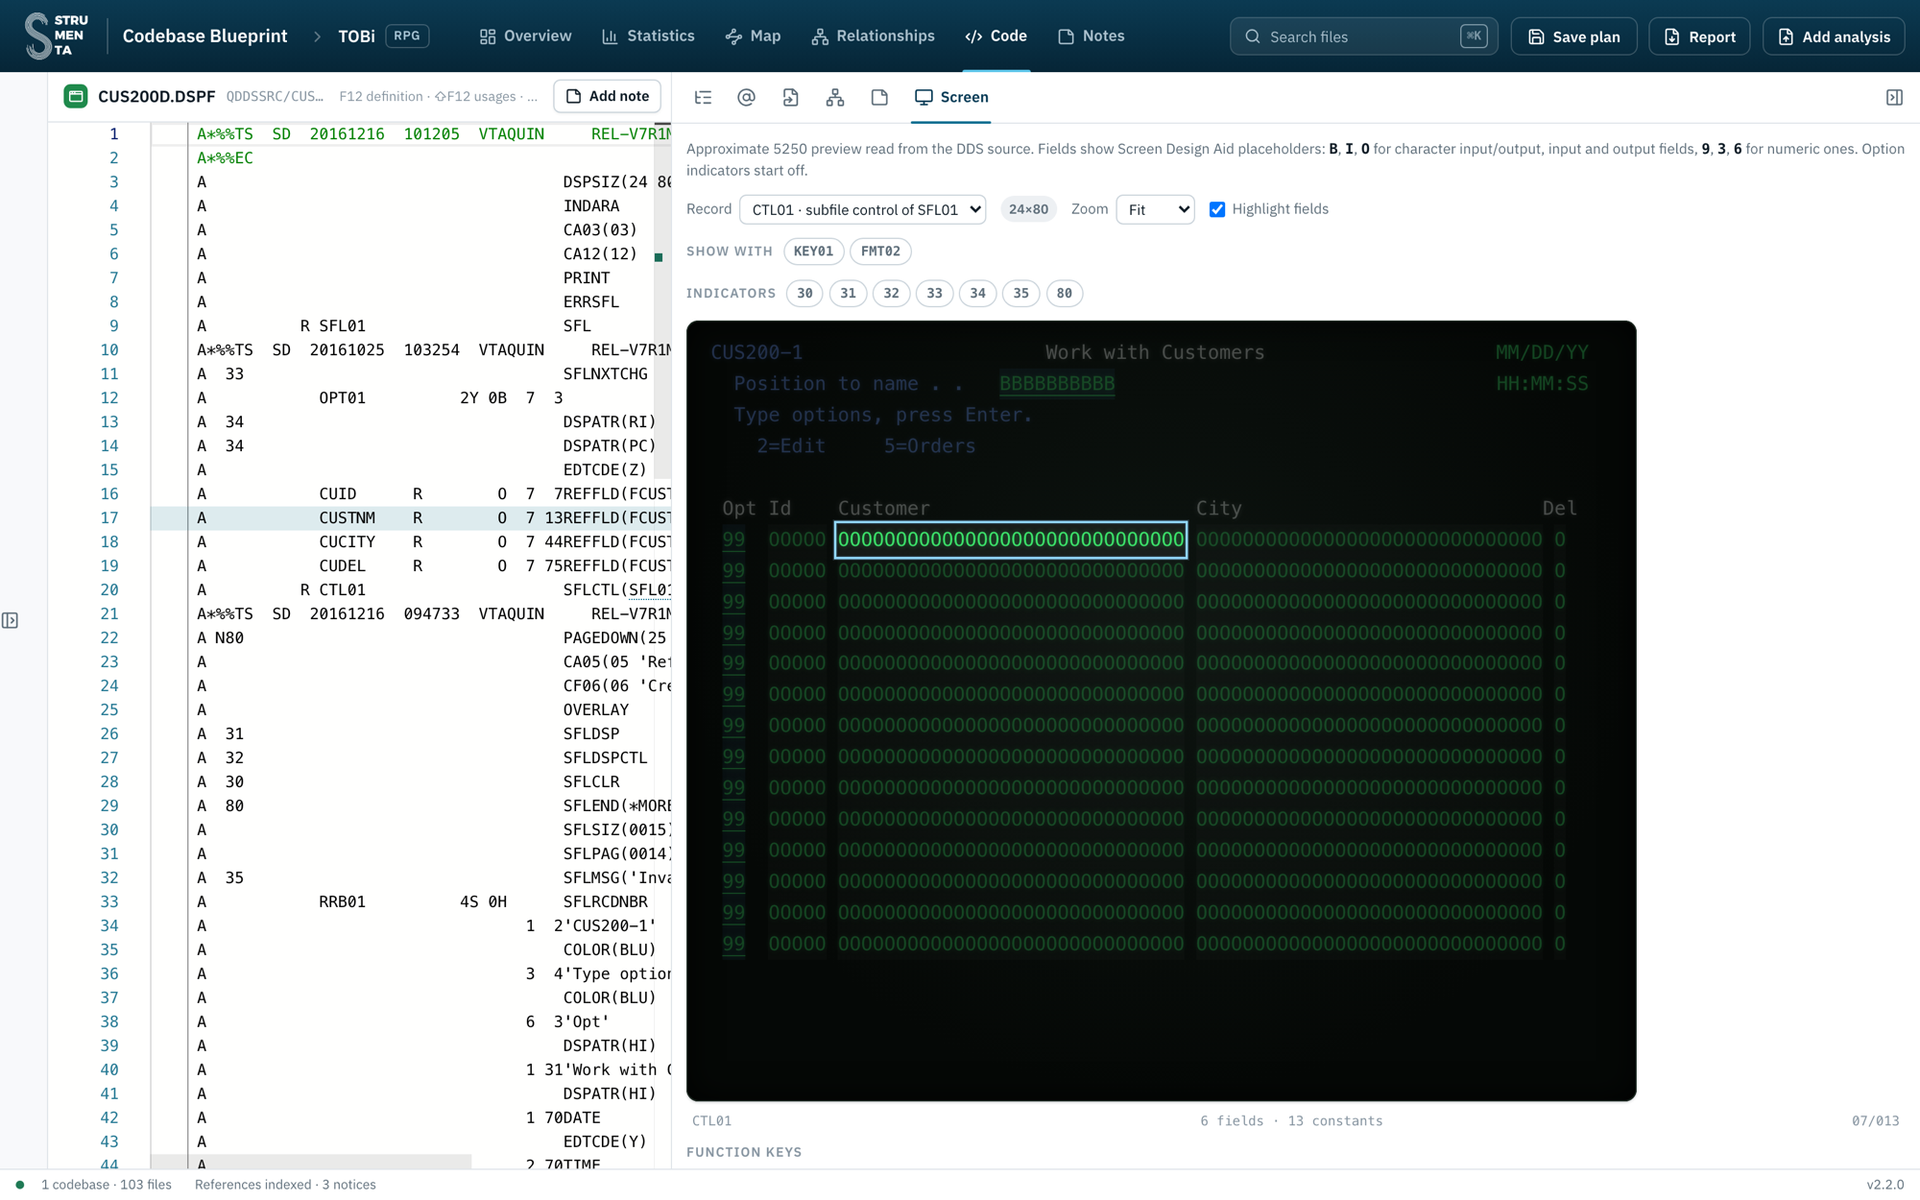Open the Zoom Fit dropdown
Screen dimensions: 1920x1200
click(1155, 209)
